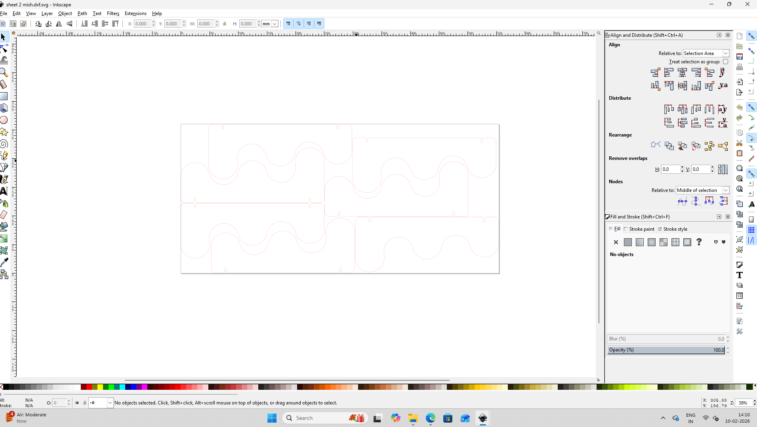Open Windows Start menu
This screenshot has width=757, height=427.
(x=272, y=418)
